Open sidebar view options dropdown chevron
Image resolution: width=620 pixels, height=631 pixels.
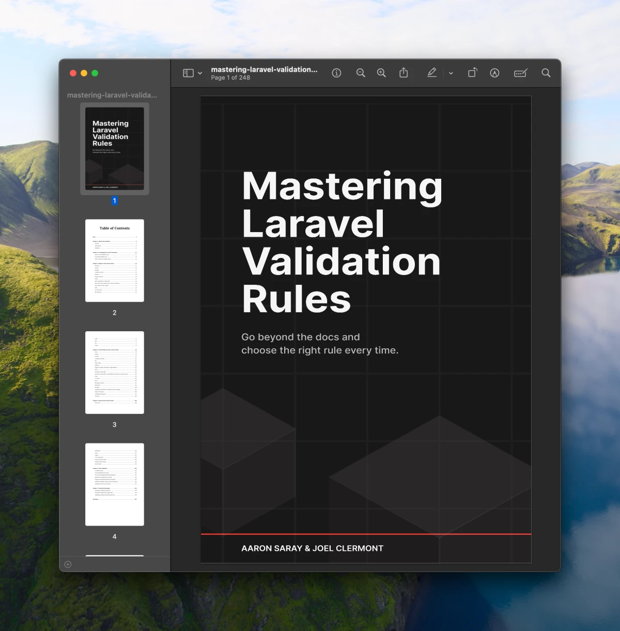[x=200, y=73]
